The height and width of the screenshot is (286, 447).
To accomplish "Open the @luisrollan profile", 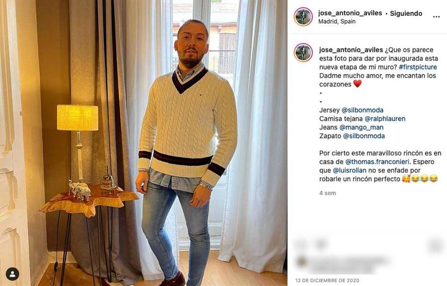I will (350, 170).
